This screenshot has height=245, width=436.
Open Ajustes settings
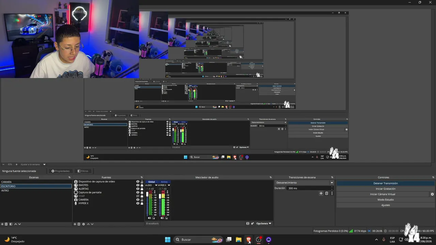[x=386, y=205]
